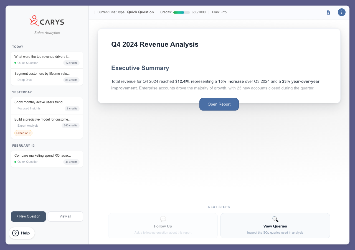Toggle the Expert on it badge
This screenshot has width=355, height=250.
pyautogui.click(x=23, y=133)
